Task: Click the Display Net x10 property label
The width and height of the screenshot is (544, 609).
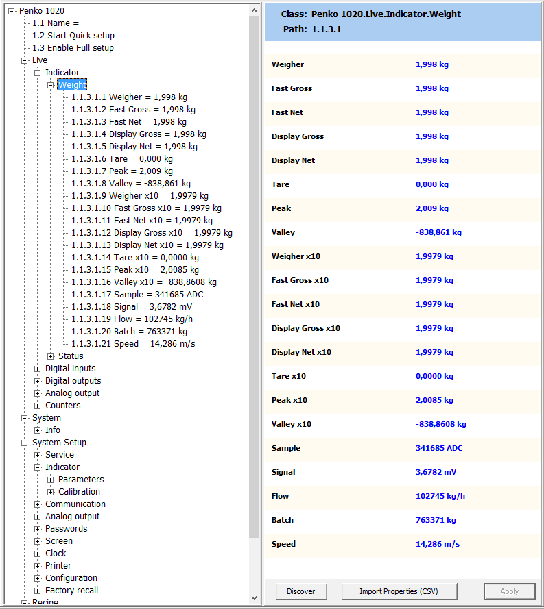Action: [301, 352]
